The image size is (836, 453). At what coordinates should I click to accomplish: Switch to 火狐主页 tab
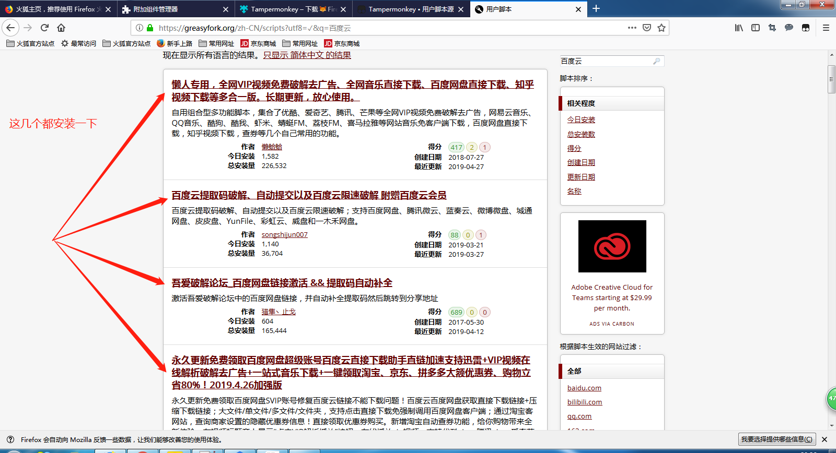tap(59, 9)
